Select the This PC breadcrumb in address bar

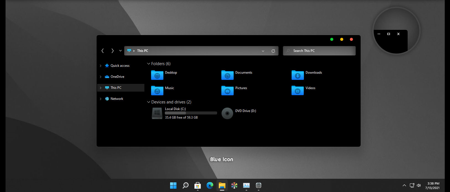[x=142, y=51]
